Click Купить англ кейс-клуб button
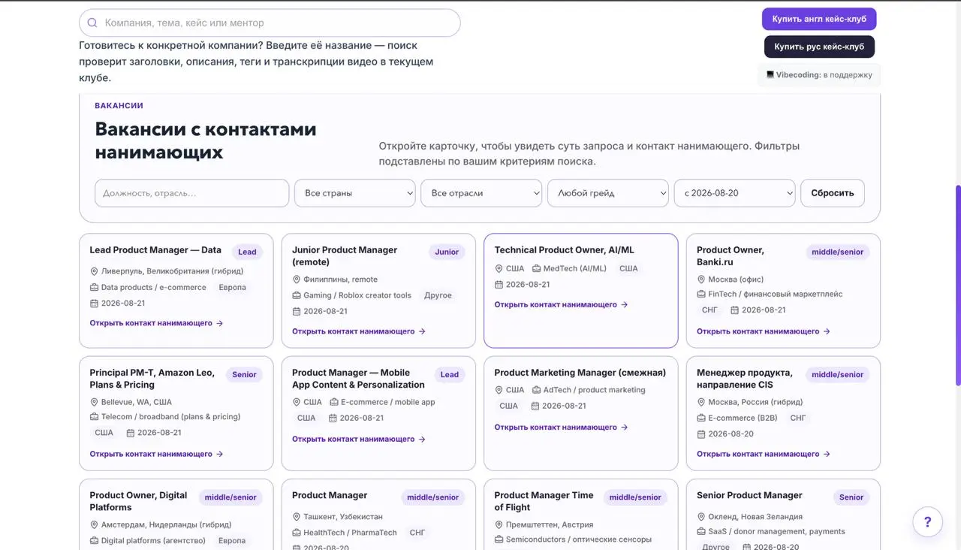This screenshot has width=961, height=550. click(819, 19)
